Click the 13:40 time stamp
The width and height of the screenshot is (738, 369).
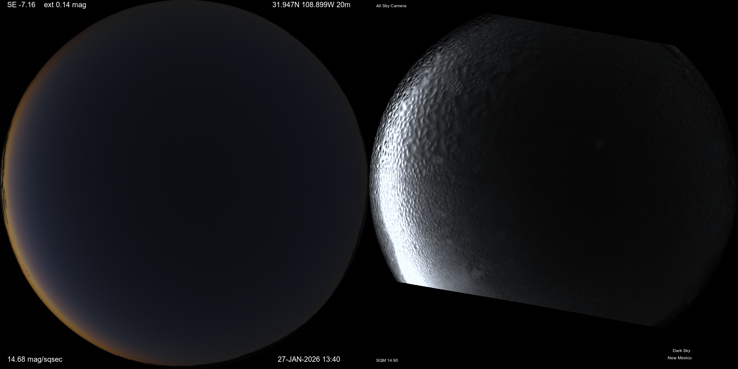coord(331,359)
